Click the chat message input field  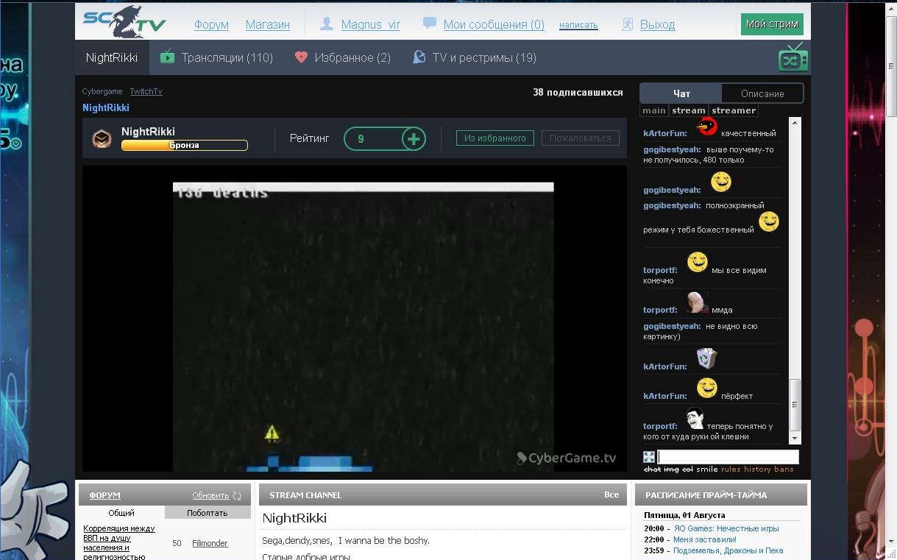pyautogui.click(x=728, y=457)
